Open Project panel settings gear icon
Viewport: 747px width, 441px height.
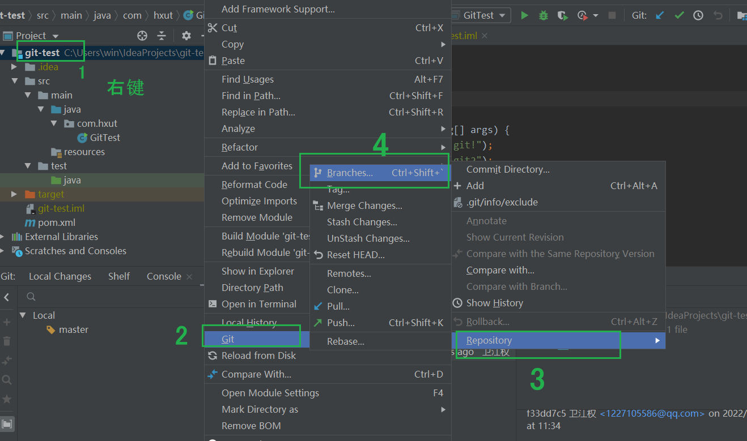(186, 36)
